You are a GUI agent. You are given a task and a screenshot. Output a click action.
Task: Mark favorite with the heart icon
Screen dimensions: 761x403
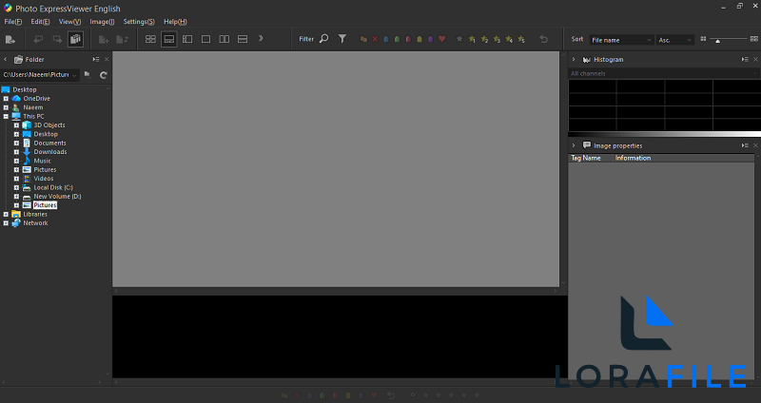(441, 39)
